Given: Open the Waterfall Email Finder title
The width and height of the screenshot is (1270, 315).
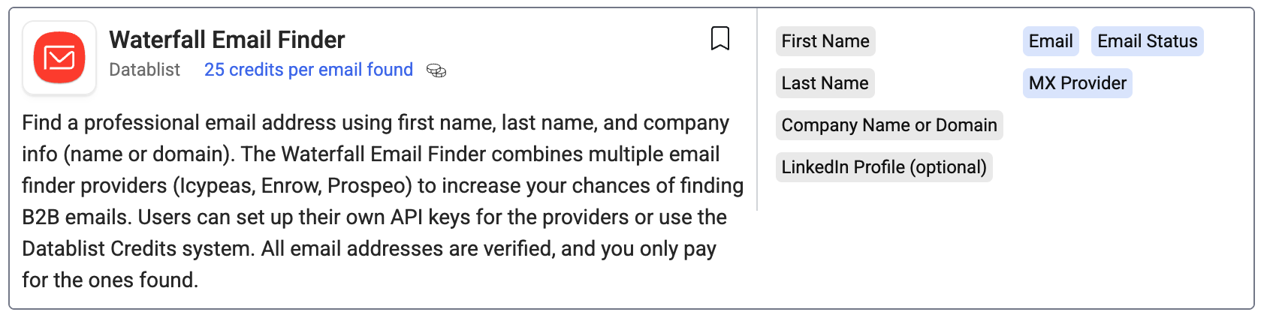Looking at the screenshot, I should coord(227,39).
